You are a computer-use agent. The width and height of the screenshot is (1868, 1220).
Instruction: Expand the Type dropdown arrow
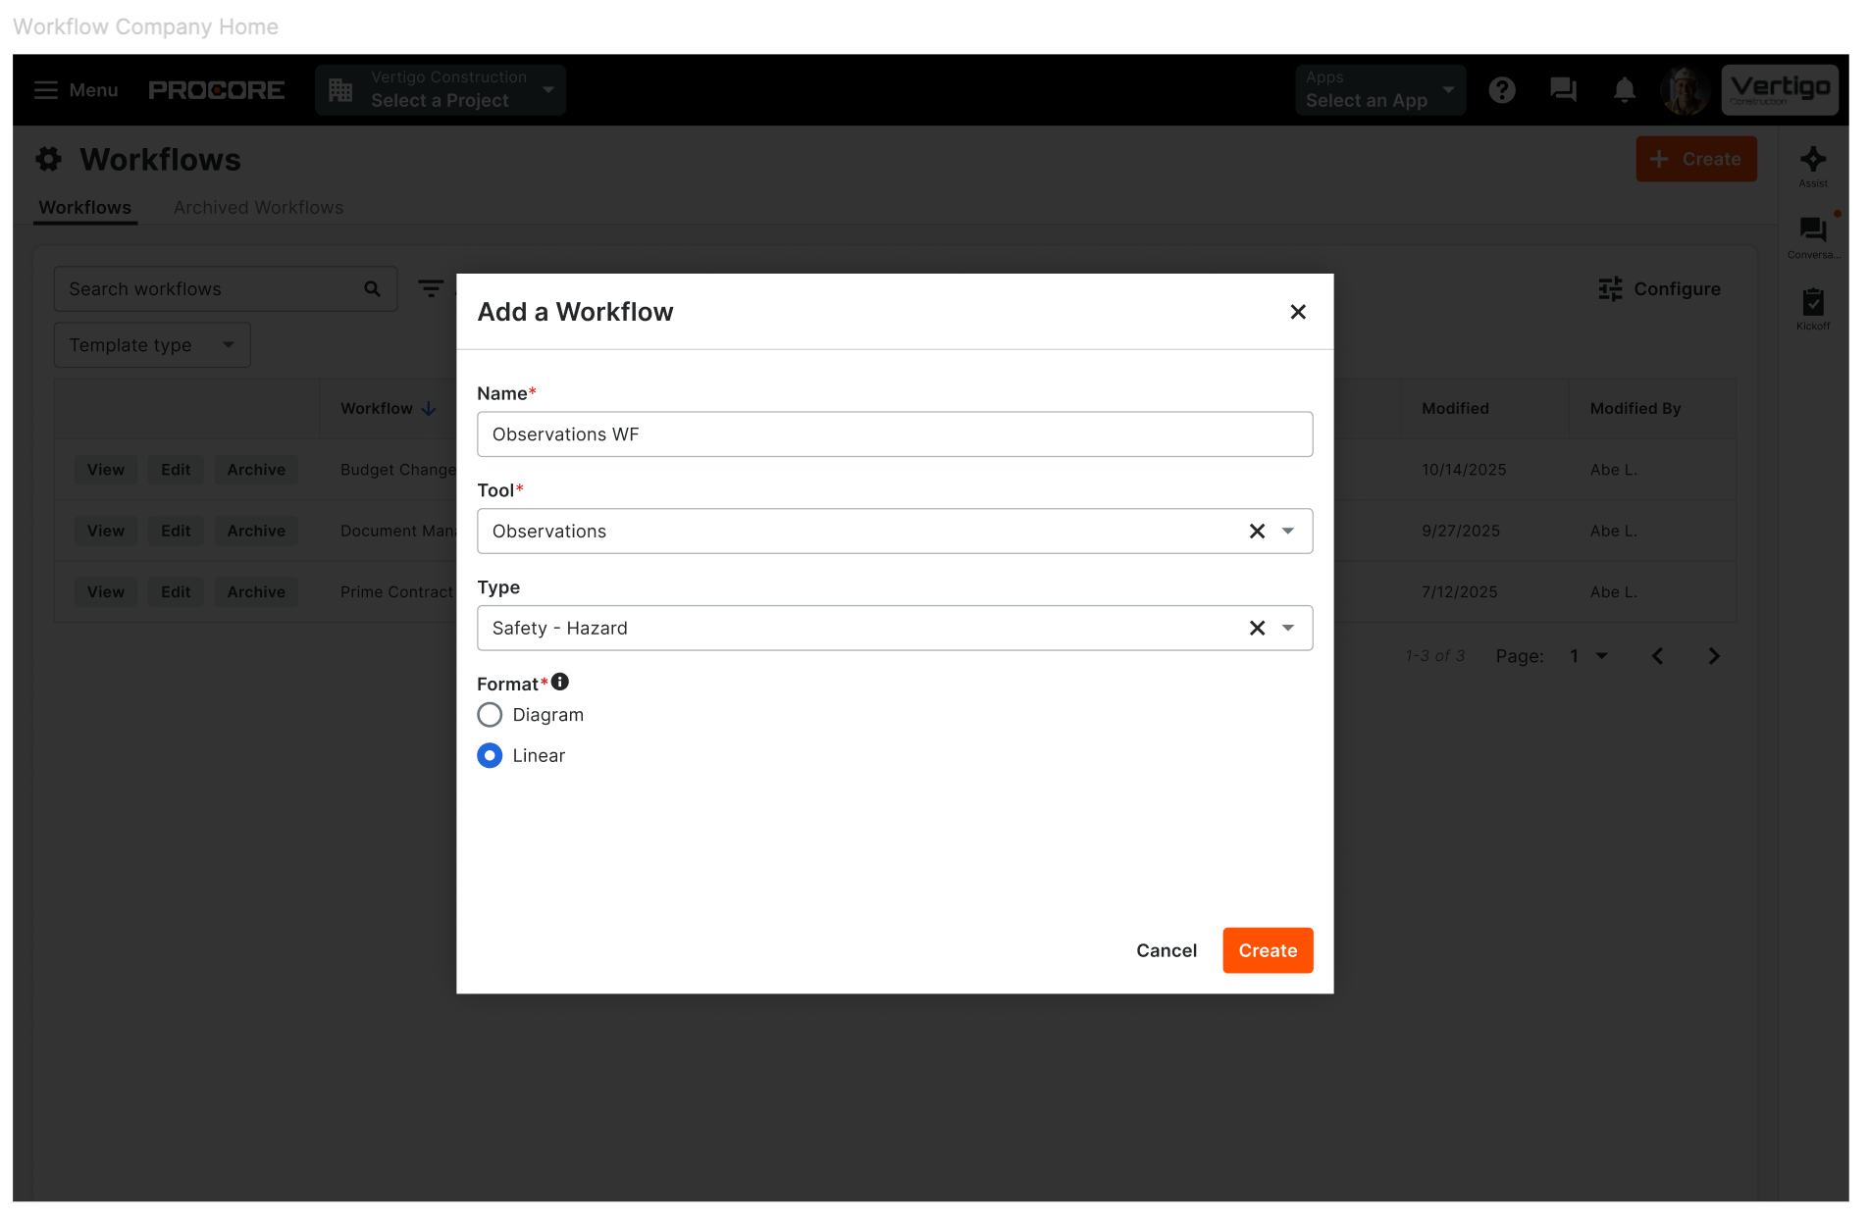[1288, 628]
